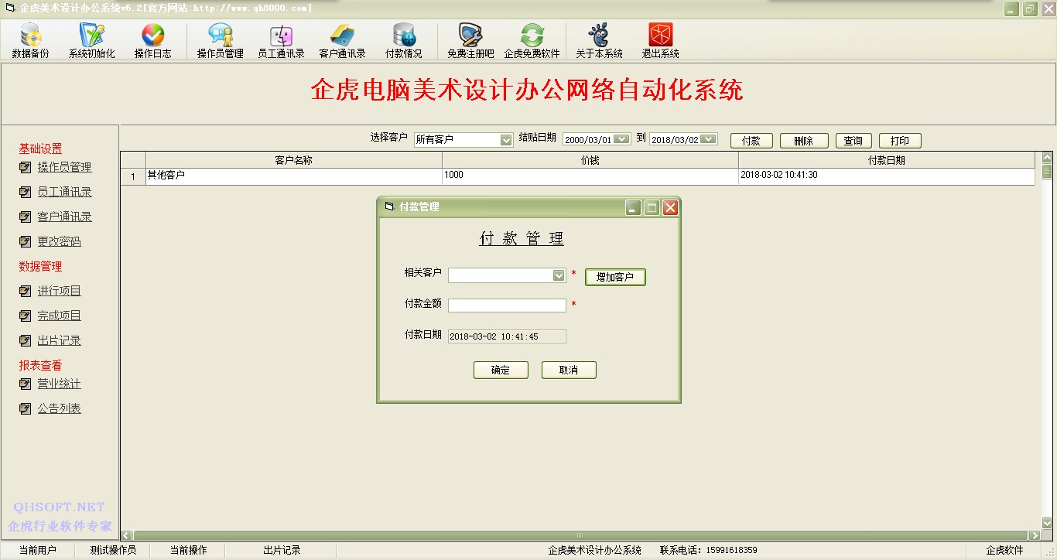Open 关于本系统 toolbar icon
1057x560 pixels.
(599, 41)
